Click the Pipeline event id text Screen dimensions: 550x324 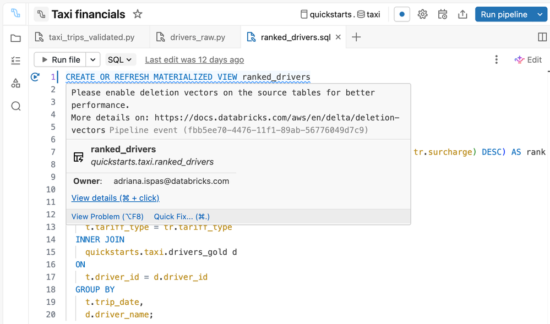[x=239, y=130]
